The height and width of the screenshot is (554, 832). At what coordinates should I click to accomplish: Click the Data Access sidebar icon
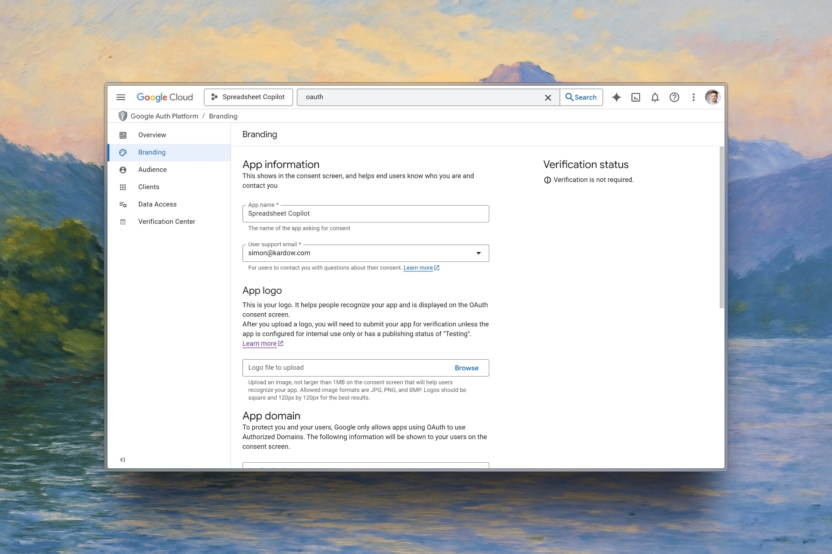tap(123, 204)
